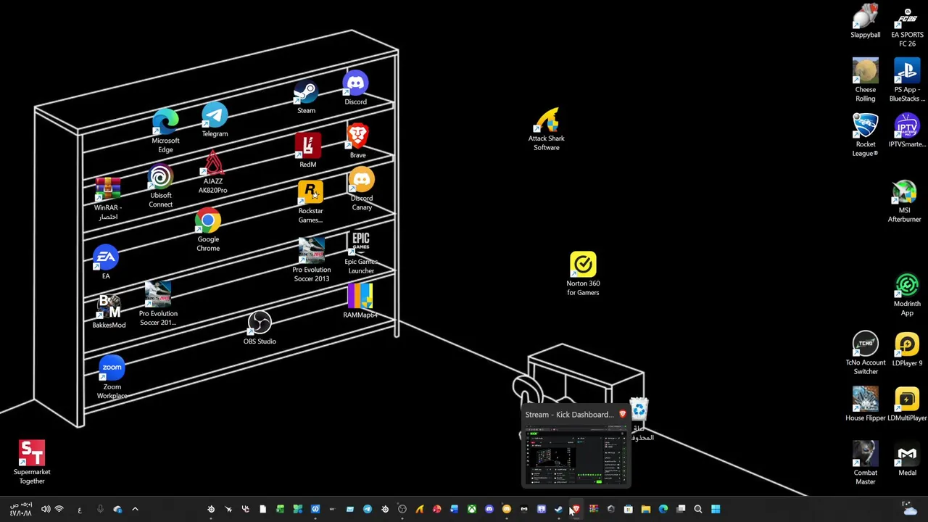Open Microsoft Edge from the desktop shelf
The height and width of the screenshot is (522, 928).
coord(165,123)
